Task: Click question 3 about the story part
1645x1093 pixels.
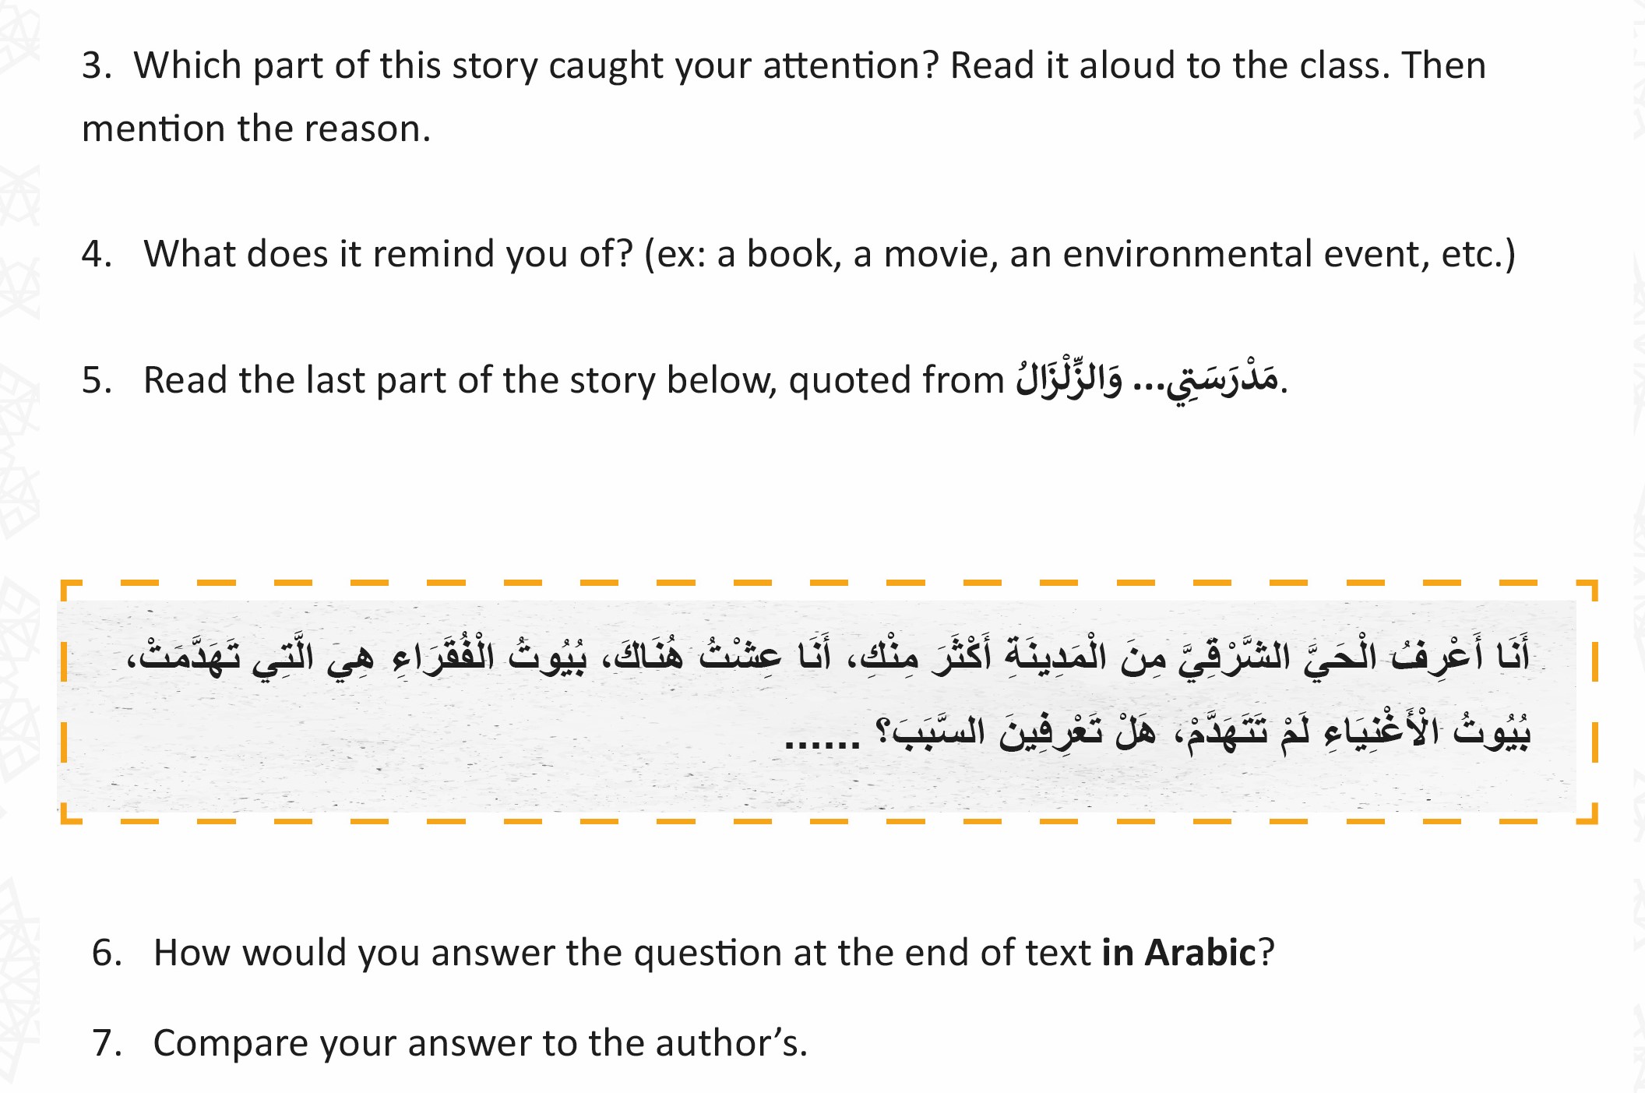Action: tap(784, 97)
